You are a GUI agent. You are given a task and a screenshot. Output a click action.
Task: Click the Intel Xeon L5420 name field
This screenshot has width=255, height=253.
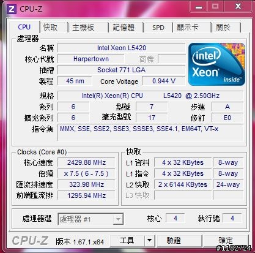[x=122, y=48]
